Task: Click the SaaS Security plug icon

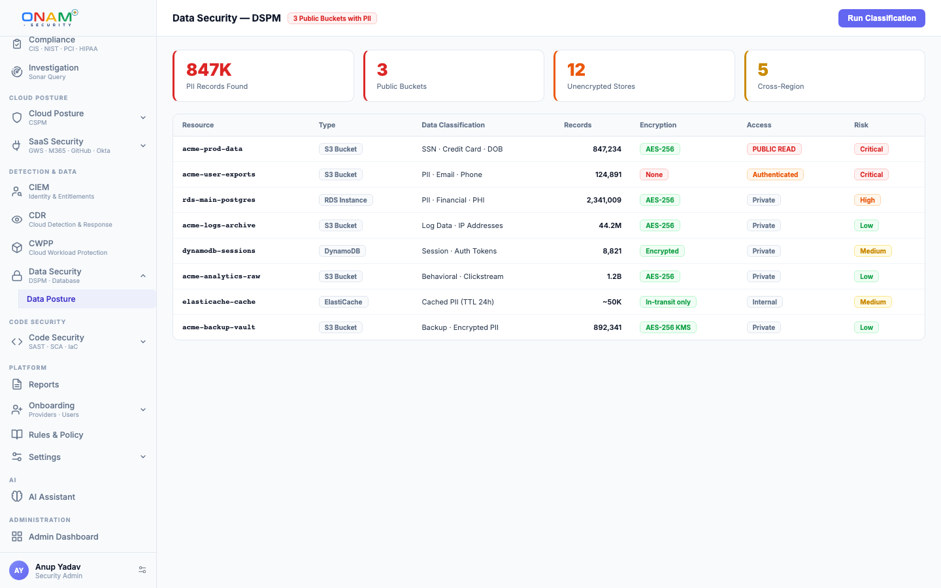Action: [x=17, y=146]
